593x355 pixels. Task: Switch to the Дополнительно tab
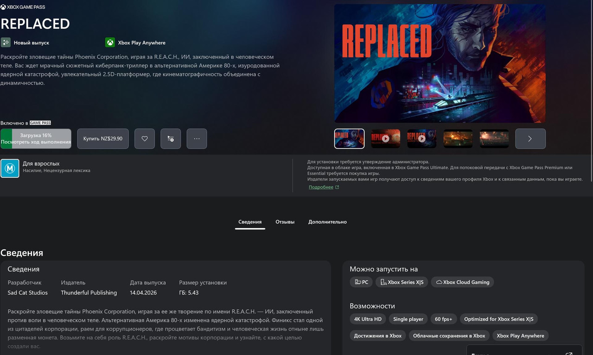(327, 222)
